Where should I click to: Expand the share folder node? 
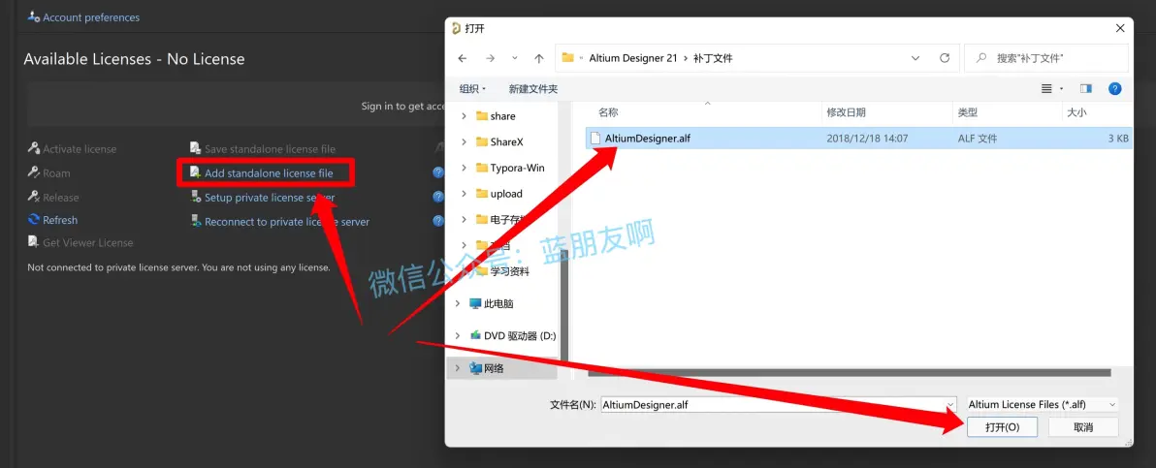[x=464, y=115]
